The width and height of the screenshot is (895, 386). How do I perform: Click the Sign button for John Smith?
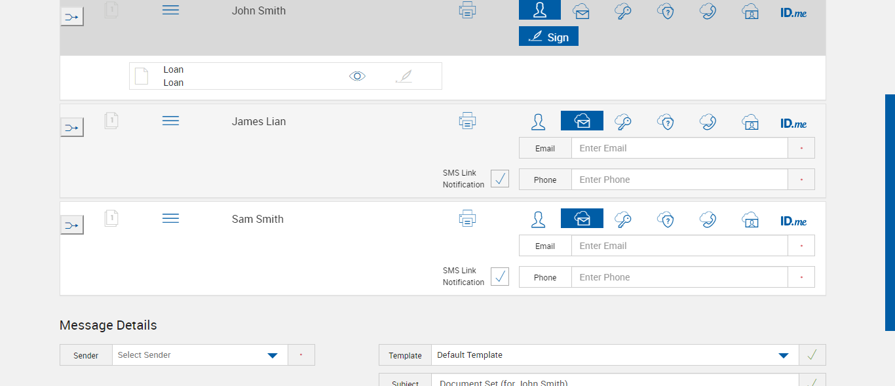tap(548, 37)
